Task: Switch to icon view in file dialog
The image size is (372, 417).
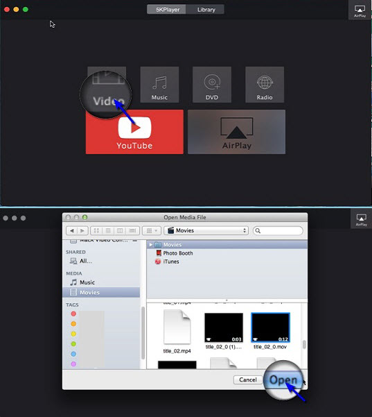Action: pos(96,230)
